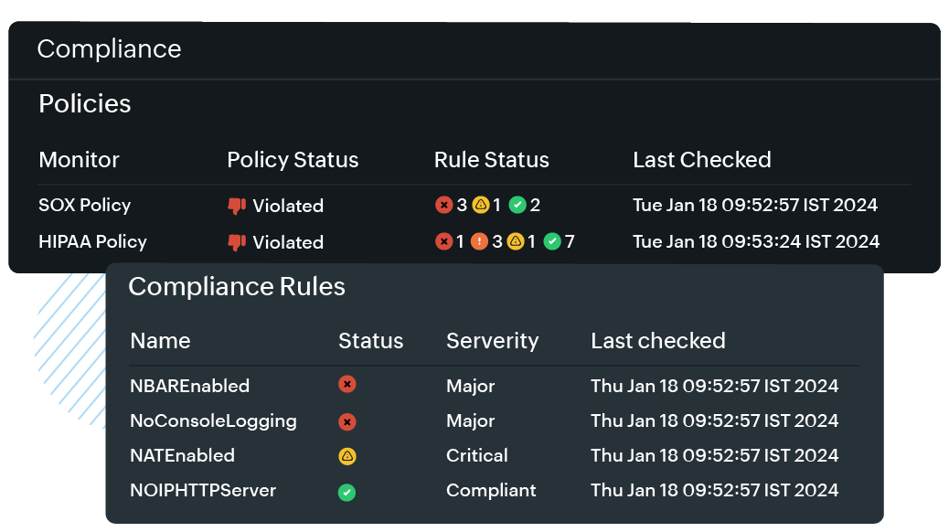Click the red error icon beside SOX Policy
This screenshot has height=532, width=949.
pyautogui.click(x=444, y=205)
